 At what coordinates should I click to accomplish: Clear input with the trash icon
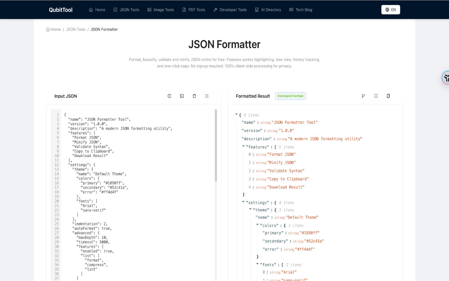[x=194, y=96]
